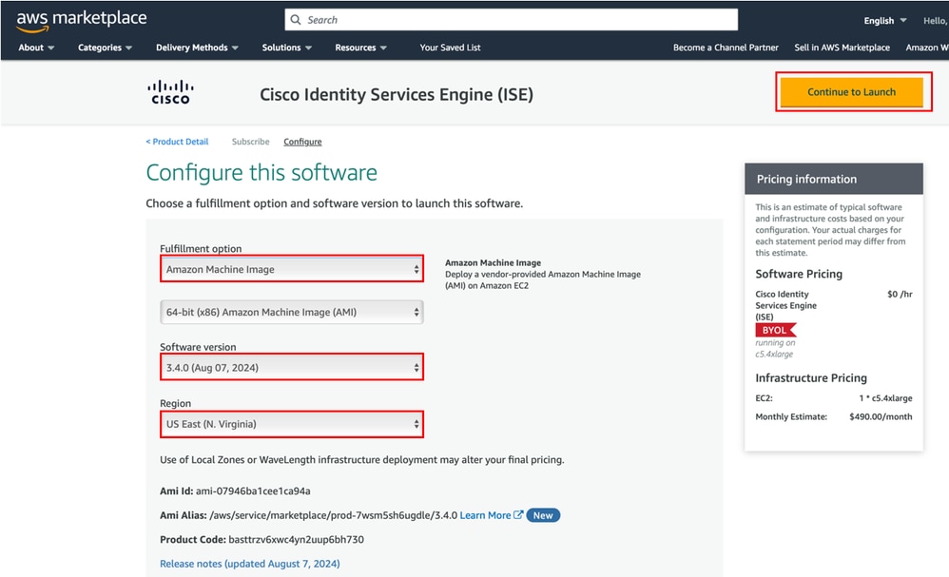Click the AWS Marketplace logo

pos(81,19)
